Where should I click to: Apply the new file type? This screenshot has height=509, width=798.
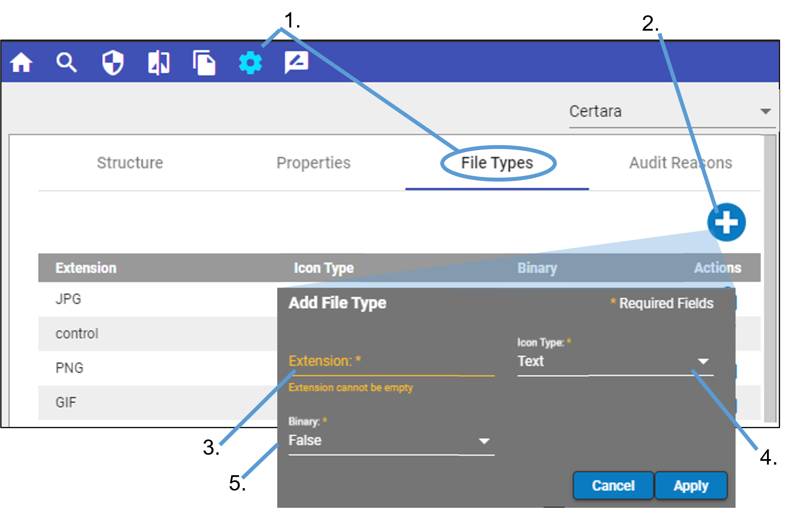tap(691, 485)
